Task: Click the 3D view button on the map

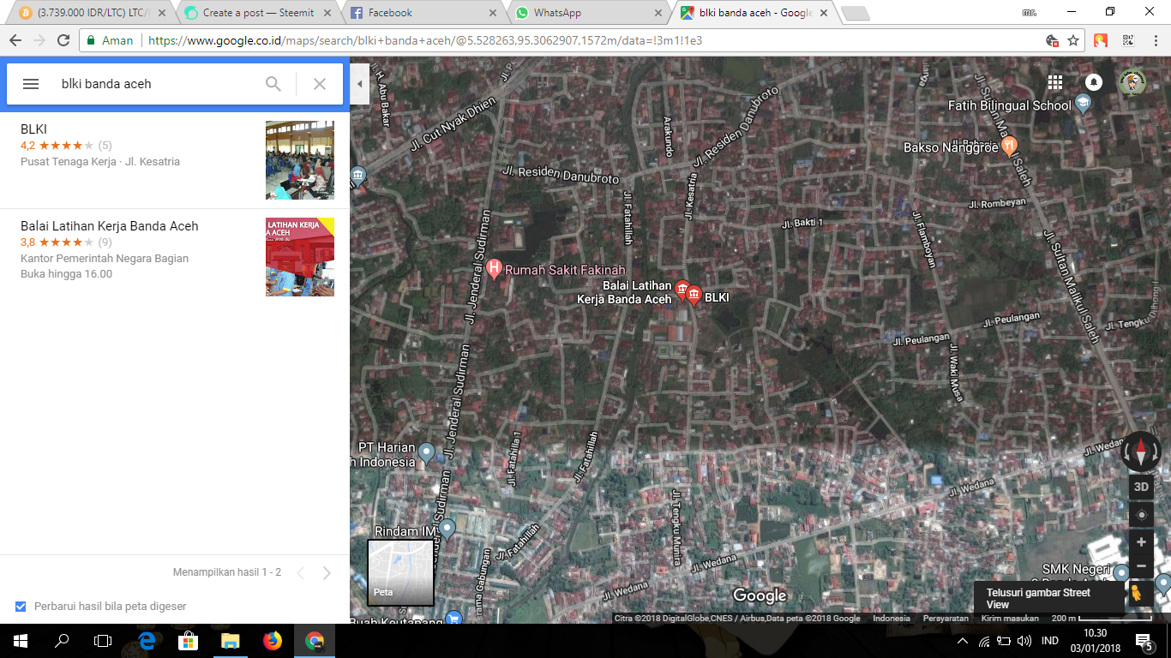Action: [1141, 486]
